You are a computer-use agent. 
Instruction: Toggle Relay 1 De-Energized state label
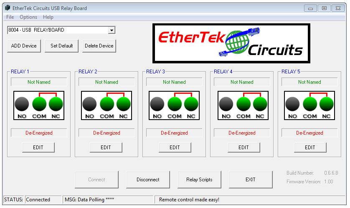[39, 133]
